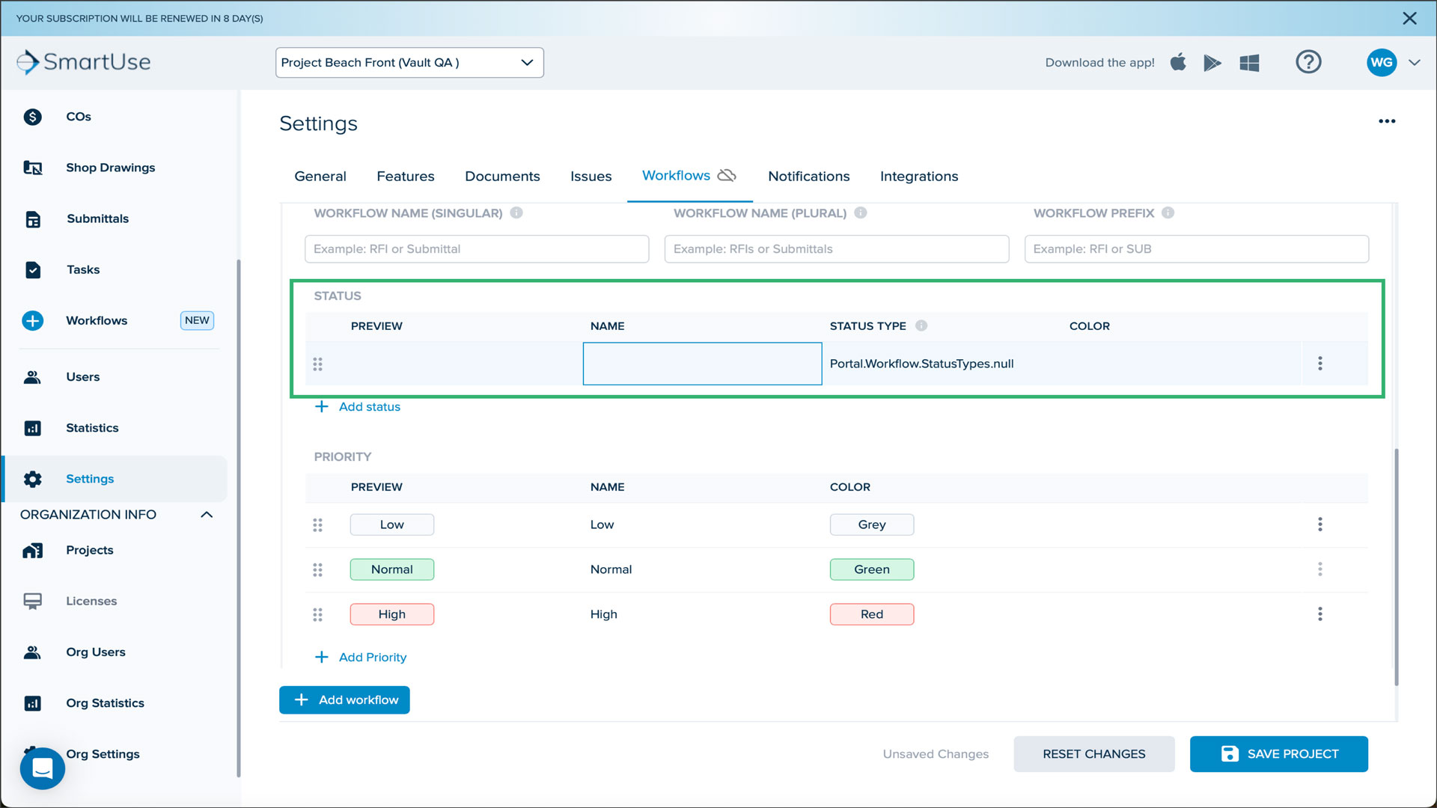Open the Intercom chat bubble

click(x=42, y=768)
